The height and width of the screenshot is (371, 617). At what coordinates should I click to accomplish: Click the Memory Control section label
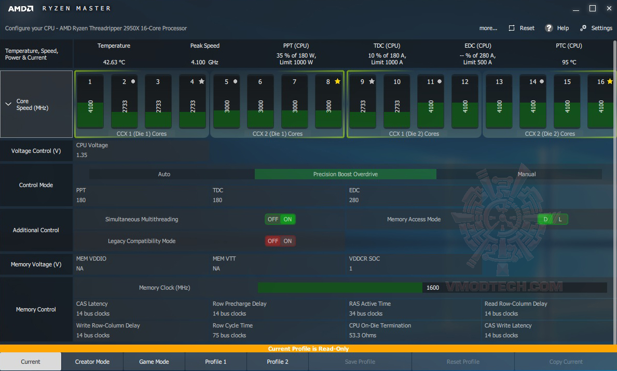pos(36,309)
